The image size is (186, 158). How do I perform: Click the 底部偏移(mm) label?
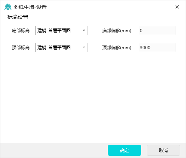pyautogui.click(x=117, y=31)
